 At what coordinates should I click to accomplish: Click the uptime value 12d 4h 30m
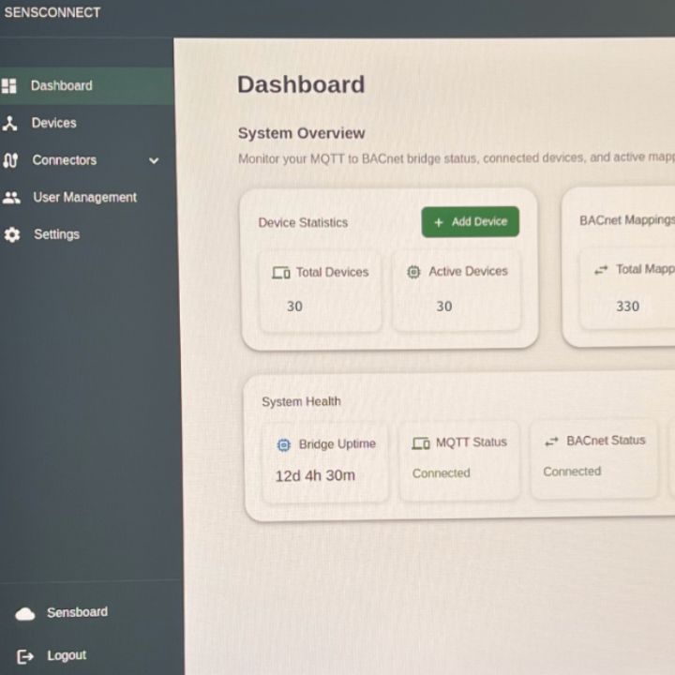pos(315,475)
